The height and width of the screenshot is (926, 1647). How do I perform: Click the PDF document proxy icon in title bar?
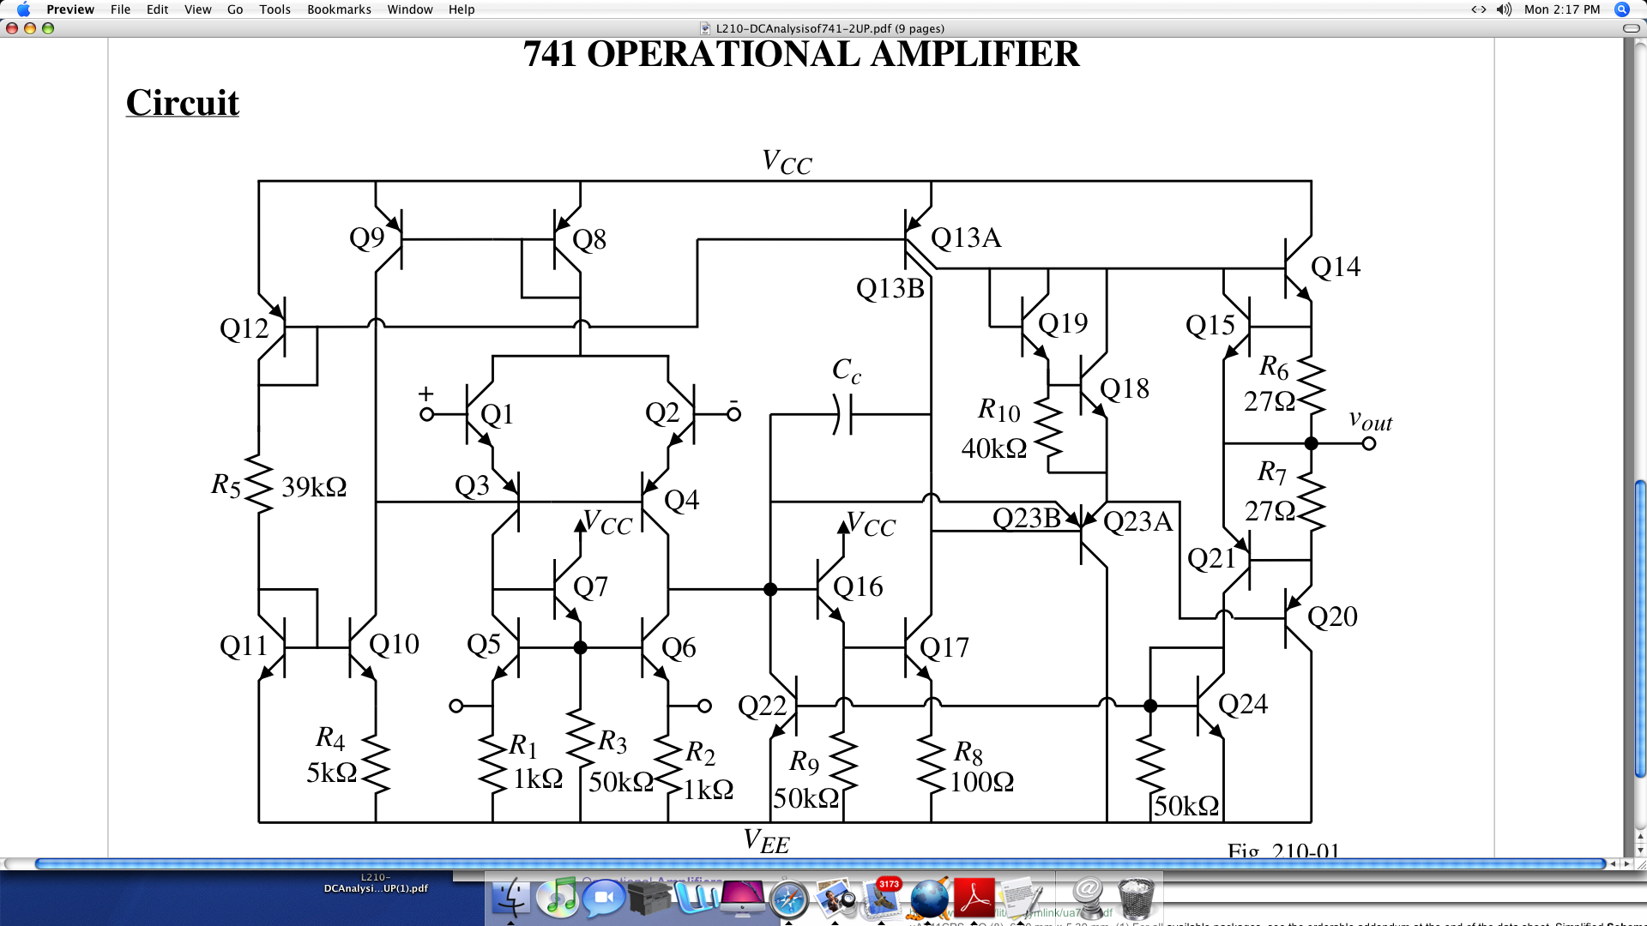point(705,28)
